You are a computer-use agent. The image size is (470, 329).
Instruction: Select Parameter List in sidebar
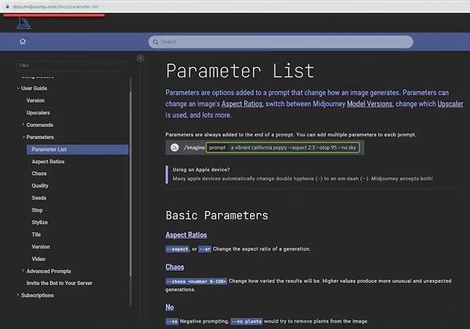coord(78,149)
